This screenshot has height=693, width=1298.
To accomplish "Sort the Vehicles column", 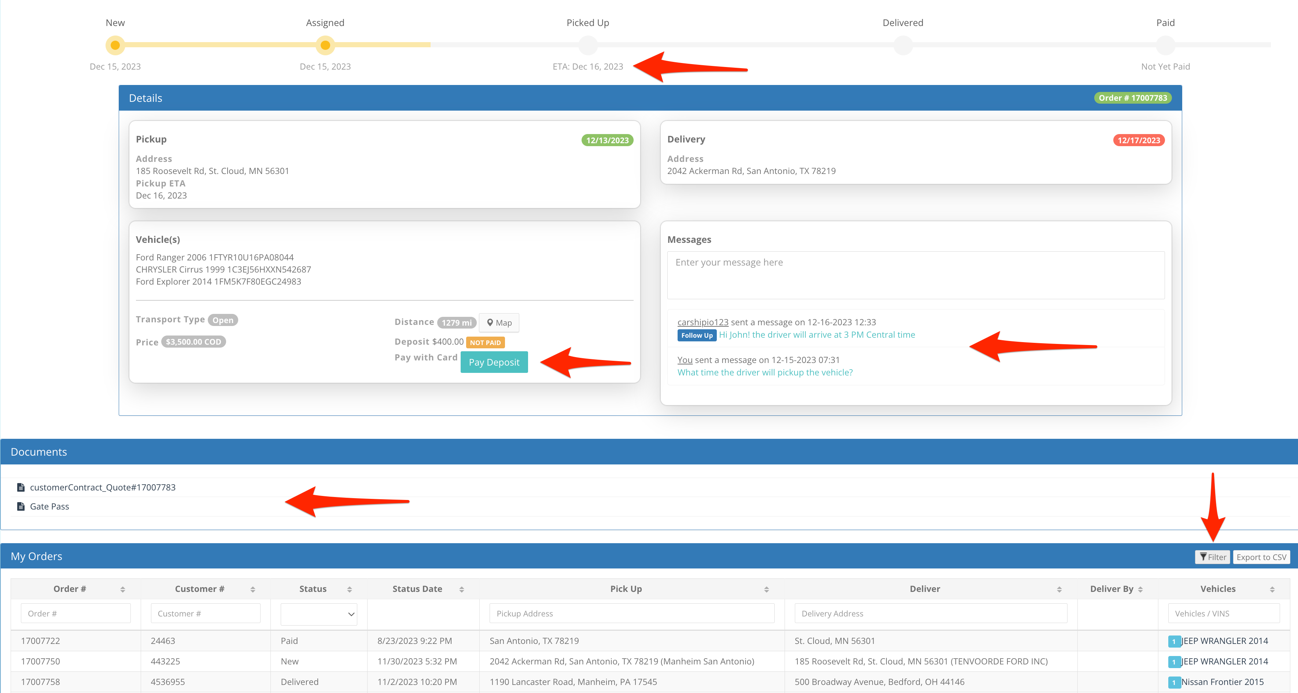I will tap(1272, 589).
